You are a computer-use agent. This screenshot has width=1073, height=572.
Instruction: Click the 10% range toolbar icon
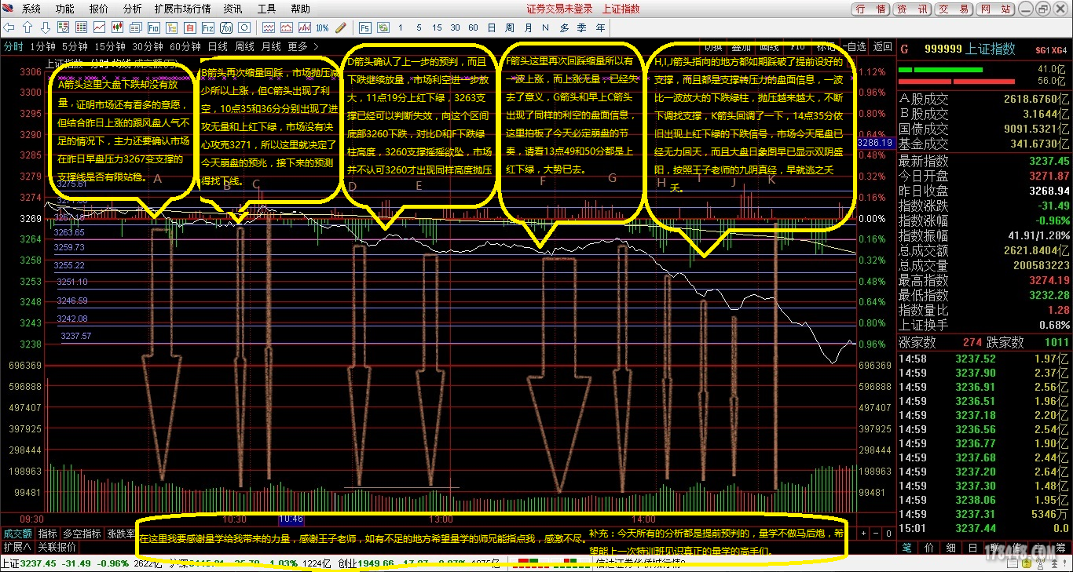(x=322, y=27)
